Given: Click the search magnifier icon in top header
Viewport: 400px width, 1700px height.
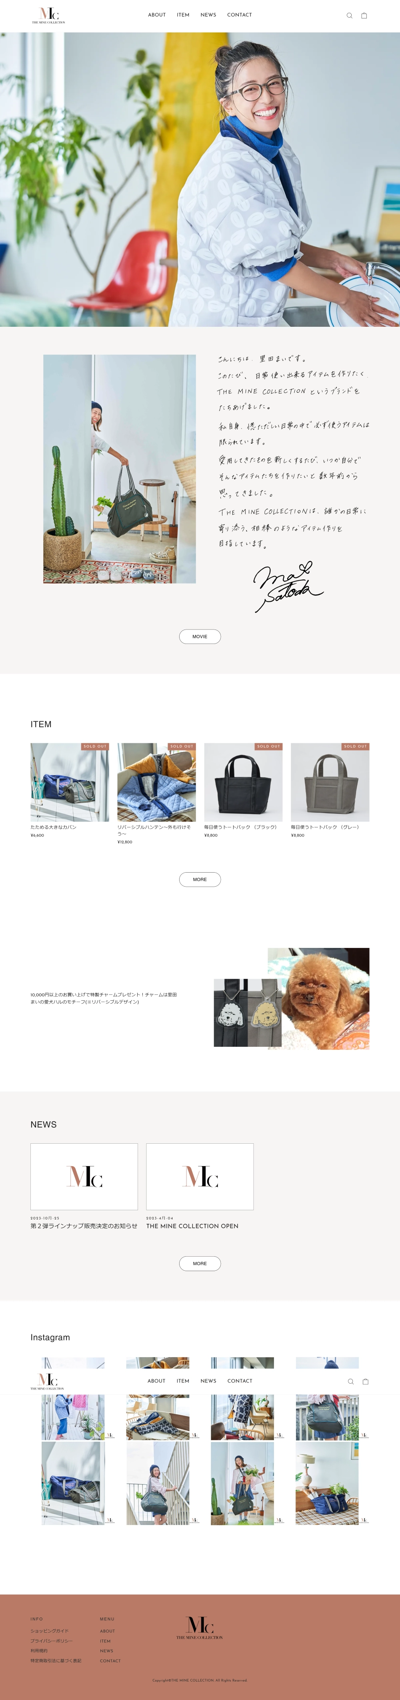Looking at the screenshot, I should pyautogui.click(x=349, y=15).
